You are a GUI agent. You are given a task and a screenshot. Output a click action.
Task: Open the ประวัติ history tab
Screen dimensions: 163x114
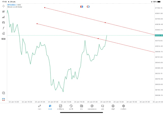tap(71, 107)
